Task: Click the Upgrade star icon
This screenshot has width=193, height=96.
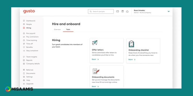Action: point(24,84)
